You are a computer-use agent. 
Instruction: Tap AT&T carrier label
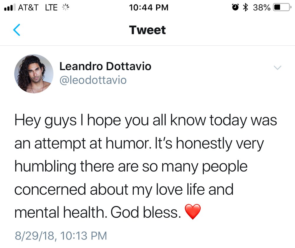pos(27,8)
